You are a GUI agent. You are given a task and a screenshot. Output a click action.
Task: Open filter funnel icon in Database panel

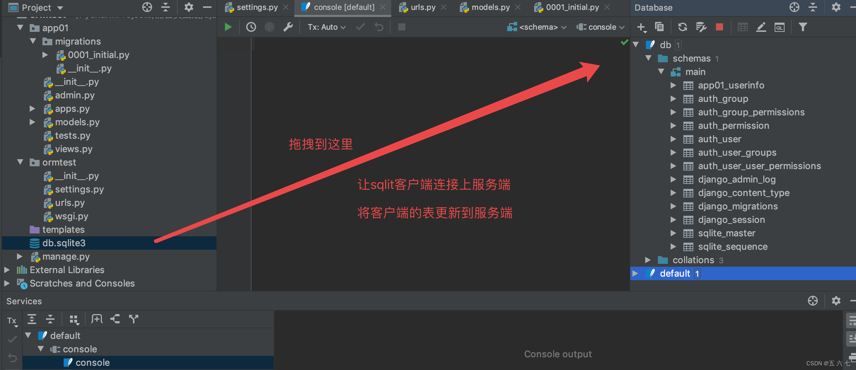point(803,27)
